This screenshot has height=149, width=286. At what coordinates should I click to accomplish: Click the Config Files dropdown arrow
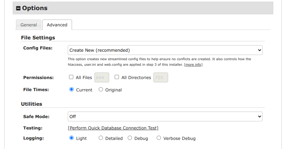(259, 50)
